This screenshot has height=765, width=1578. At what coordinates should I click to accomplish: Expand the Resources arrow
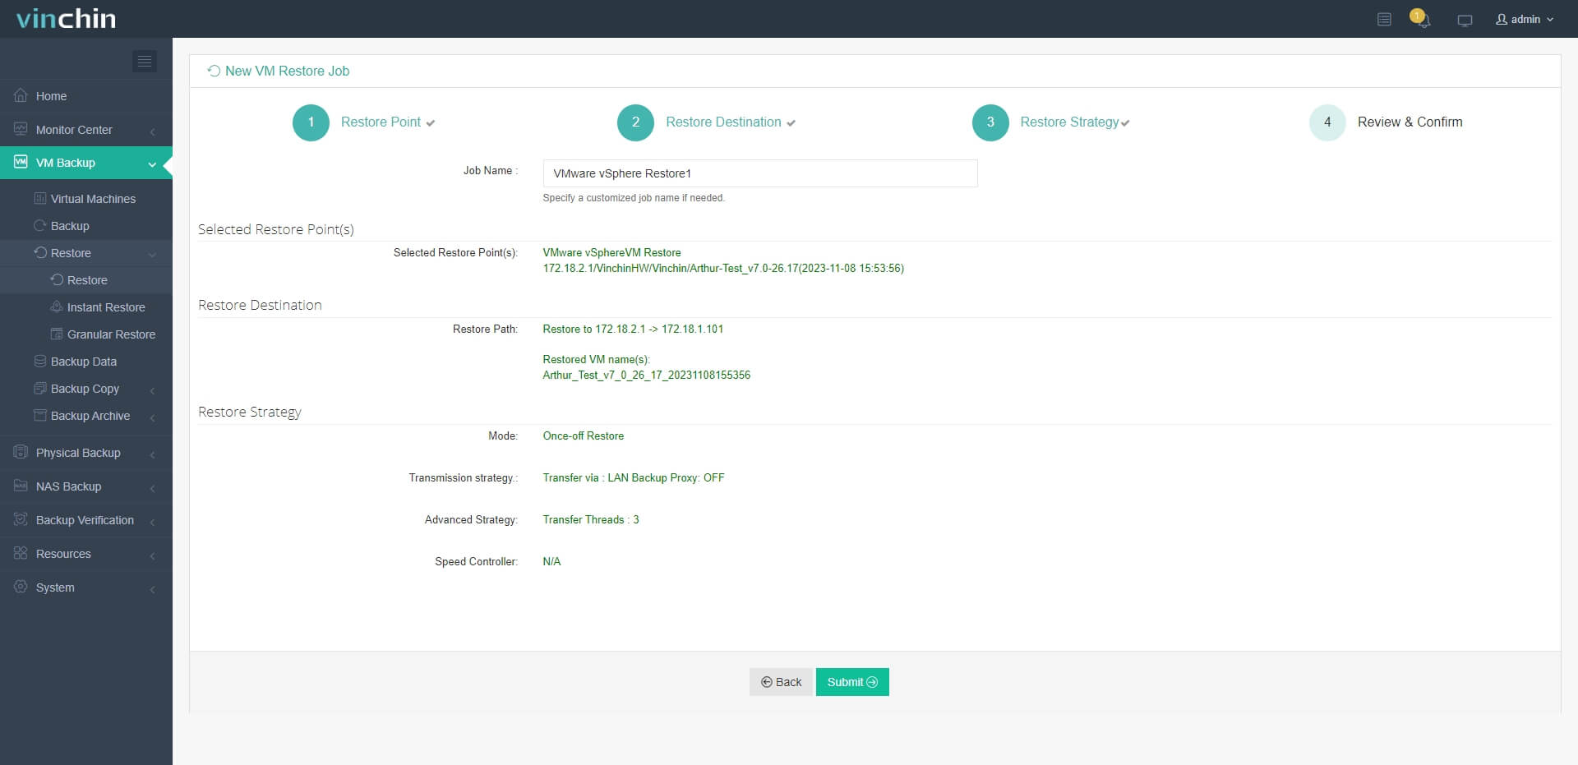(152, 555)
